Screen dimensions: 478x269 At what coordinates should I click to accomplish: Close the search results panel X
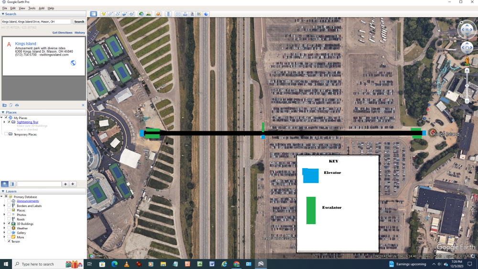tap(83, 105)
